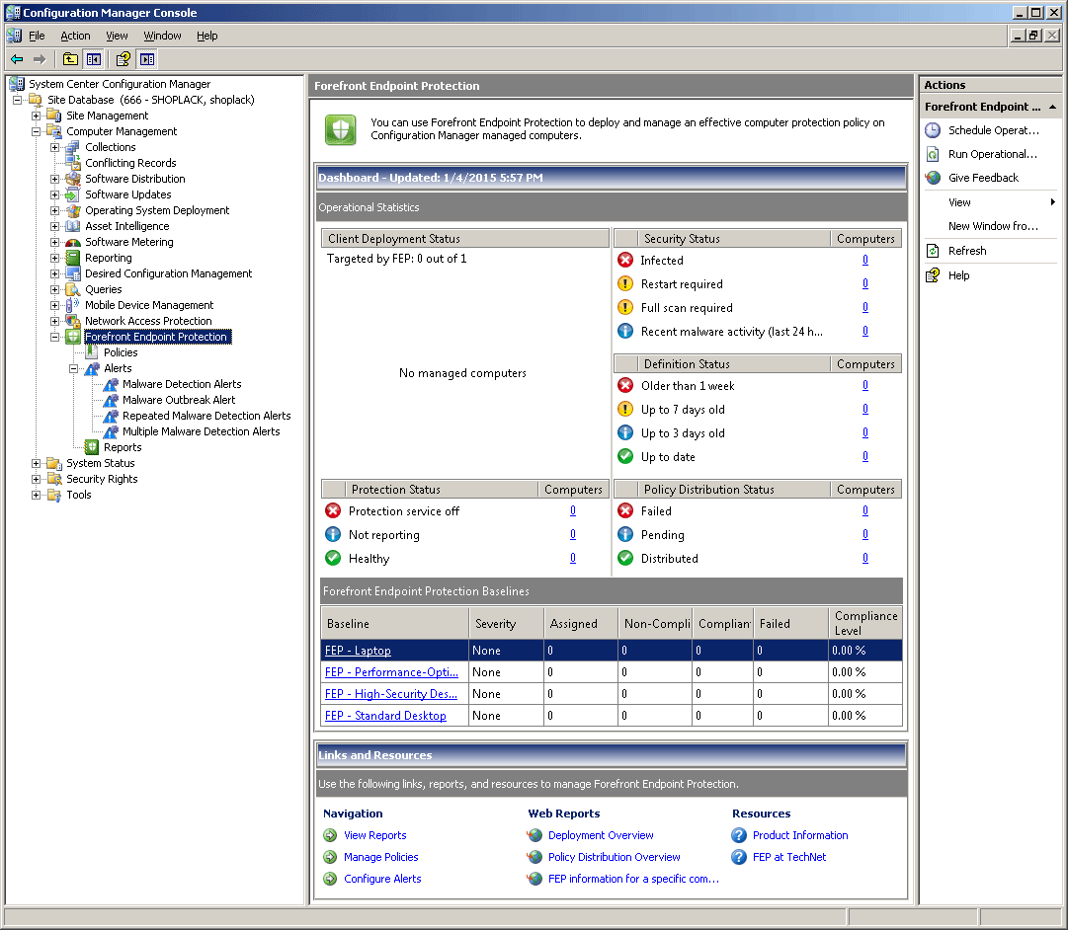This screenshot has height=930, width=1068.
Task: Click the FEP at TechNet question icon
Action: pyautogui.click(x=739, y=857)
